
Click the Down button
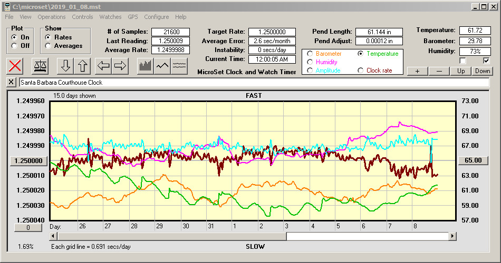[x=483, y=71]
